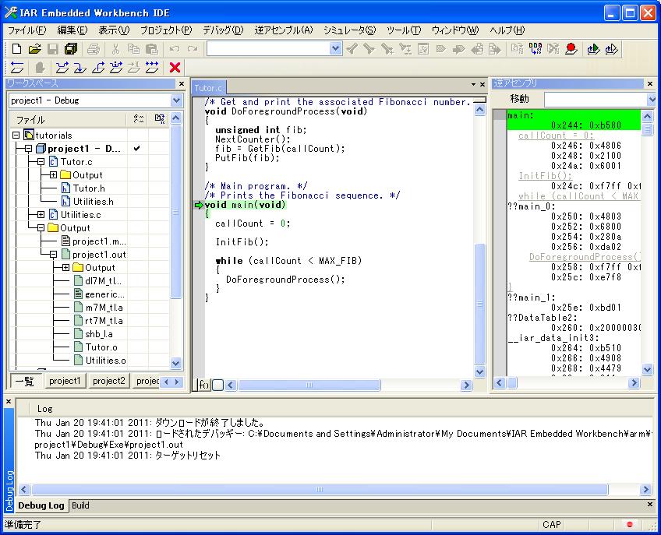Open the 移動 dropdown in the disassembly panel
661x535 pixels.
click(652, 100)
